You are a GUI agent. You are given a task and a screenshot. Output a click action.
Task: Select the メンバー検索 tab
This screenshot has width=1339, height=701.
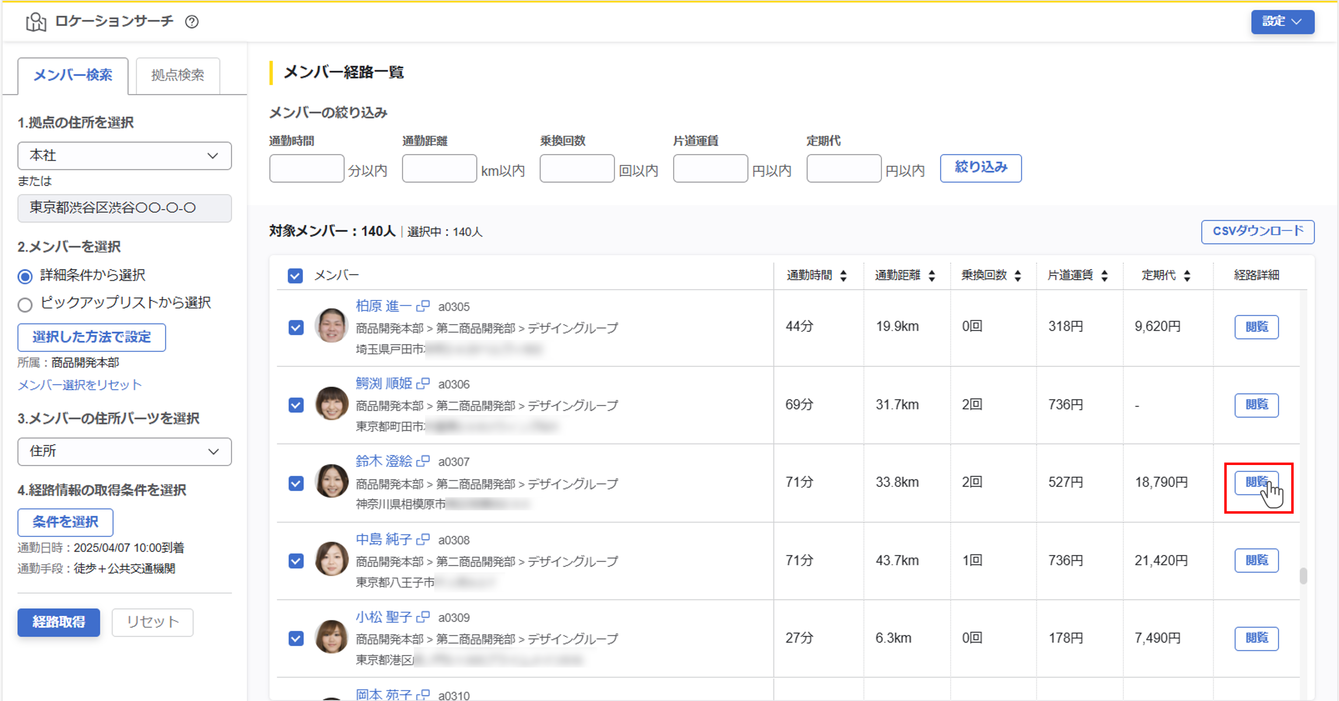click(73, 75)
